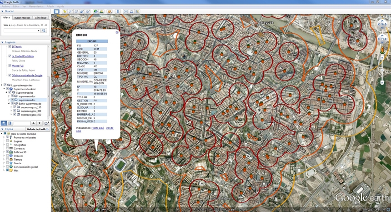Toggle superzaragoza_500 checkbox

tap(15, 115)
